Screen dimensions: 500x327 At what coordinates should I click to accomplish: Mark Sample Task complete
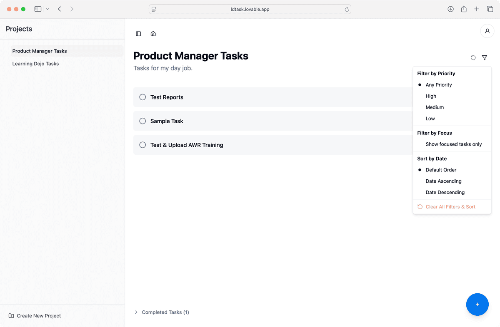[142, 121]
